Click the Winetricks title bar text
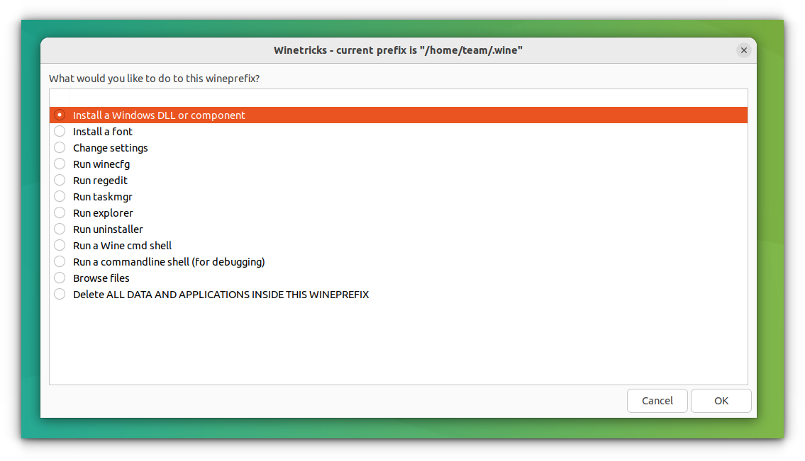The height and width of the screenshot is (461, 805). point(398,50)
